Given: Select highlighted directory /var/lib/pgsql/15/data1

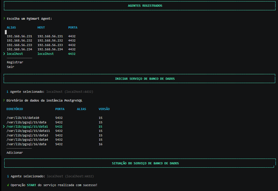Looking at the screenshot, I should [x=27, y=126].
